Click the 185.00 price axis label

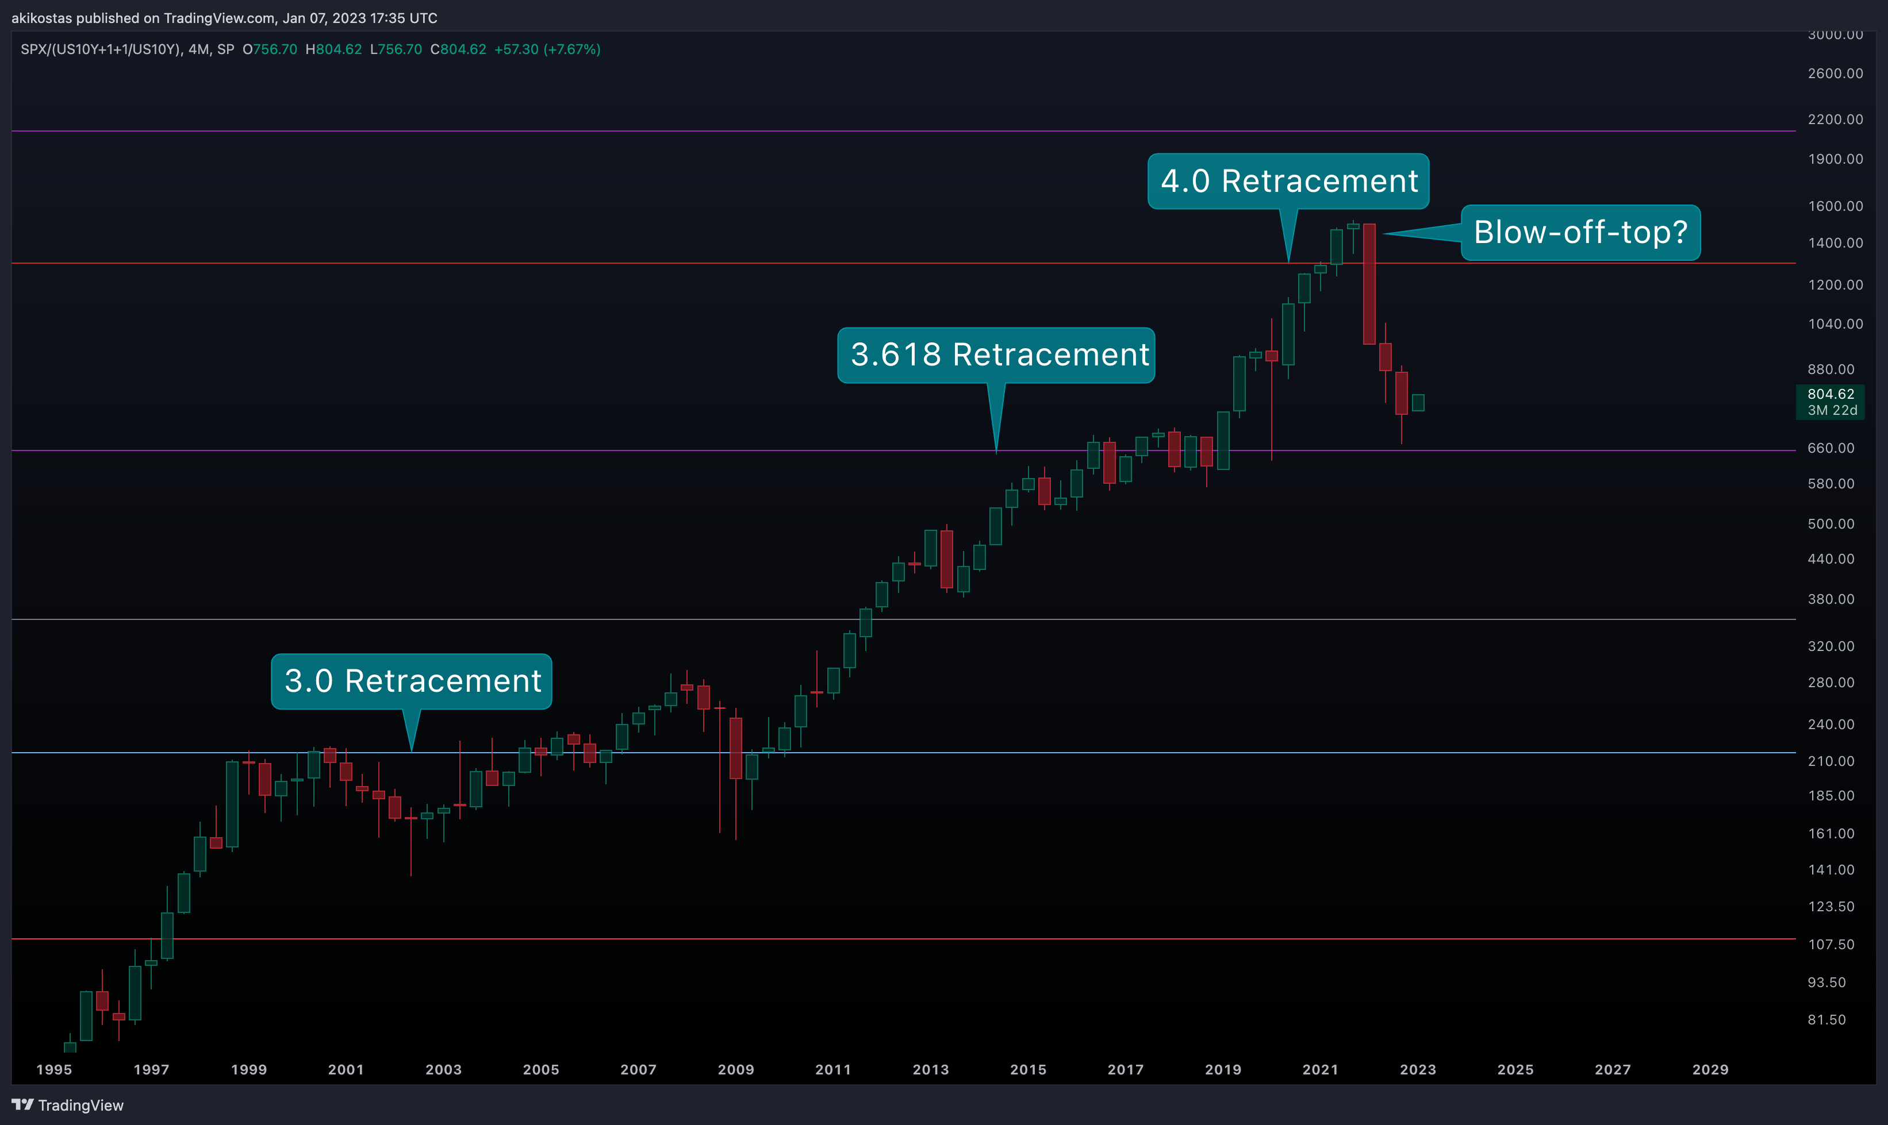[x=1831, y=796]
